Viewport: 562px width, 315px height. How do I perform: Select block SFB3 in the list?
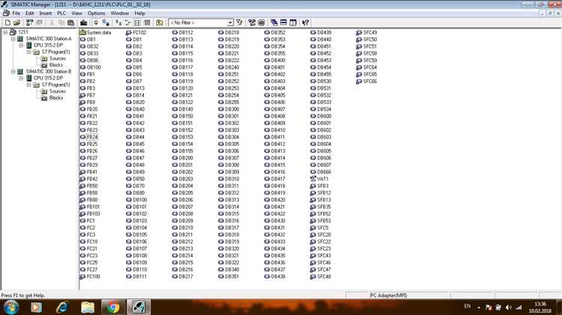point(319,186)
